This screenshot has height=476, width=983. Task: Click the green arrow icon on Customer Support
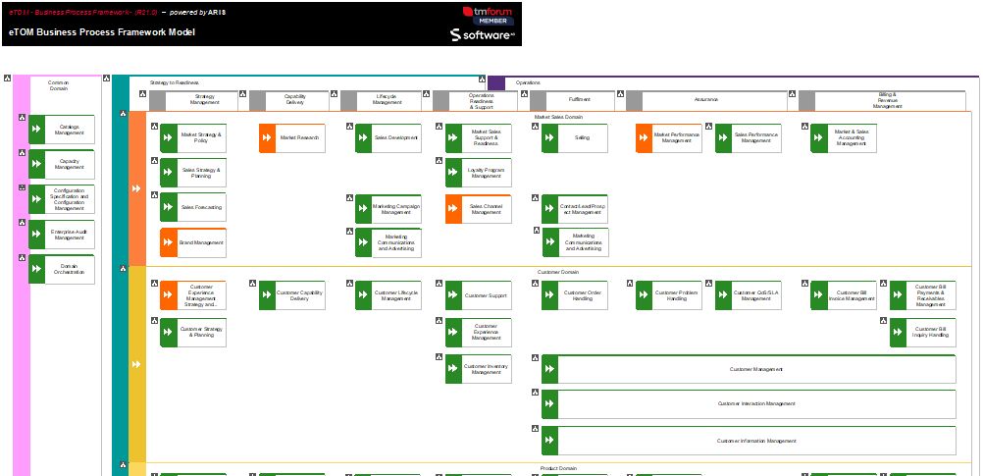pos(453,295)
